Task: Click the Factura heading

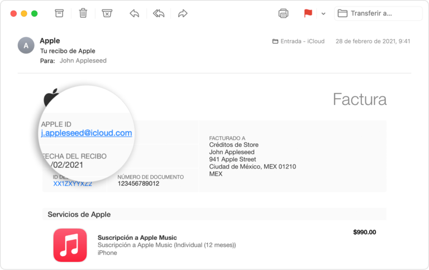Action: (360, 99)
